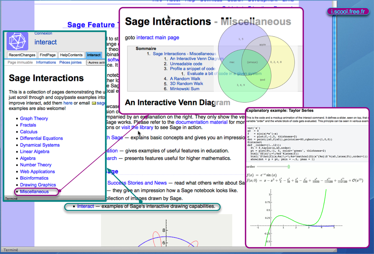The height and width of the screenshot is (254, 374).
Task: Open the Drawing Graphics topic
Action: coord(38,185)
